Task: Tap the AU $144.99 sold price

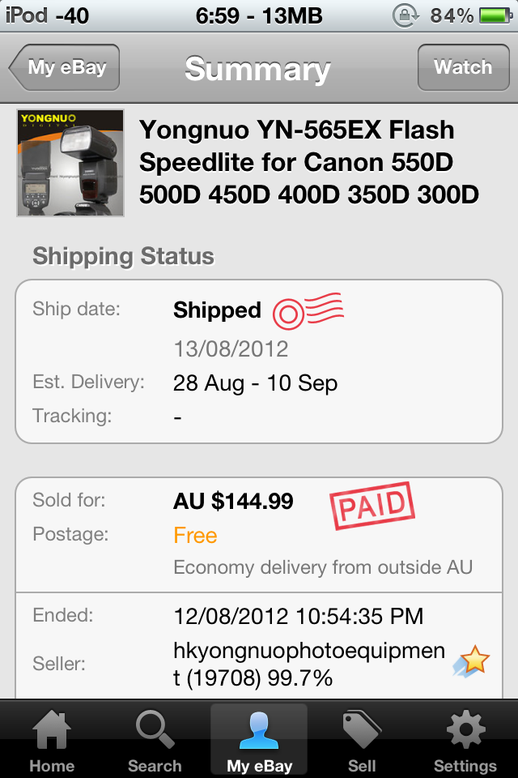Action: pos(233,502)
